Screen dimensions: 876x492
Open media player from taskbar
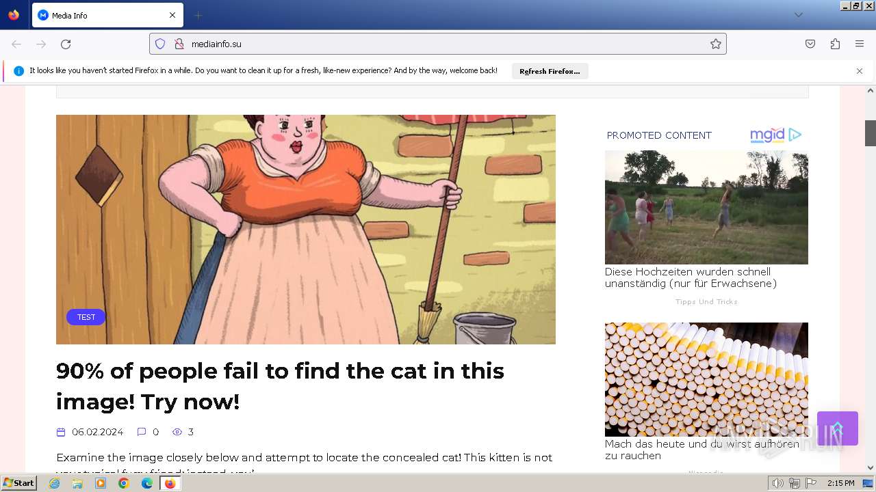click(x=101, y=483)
